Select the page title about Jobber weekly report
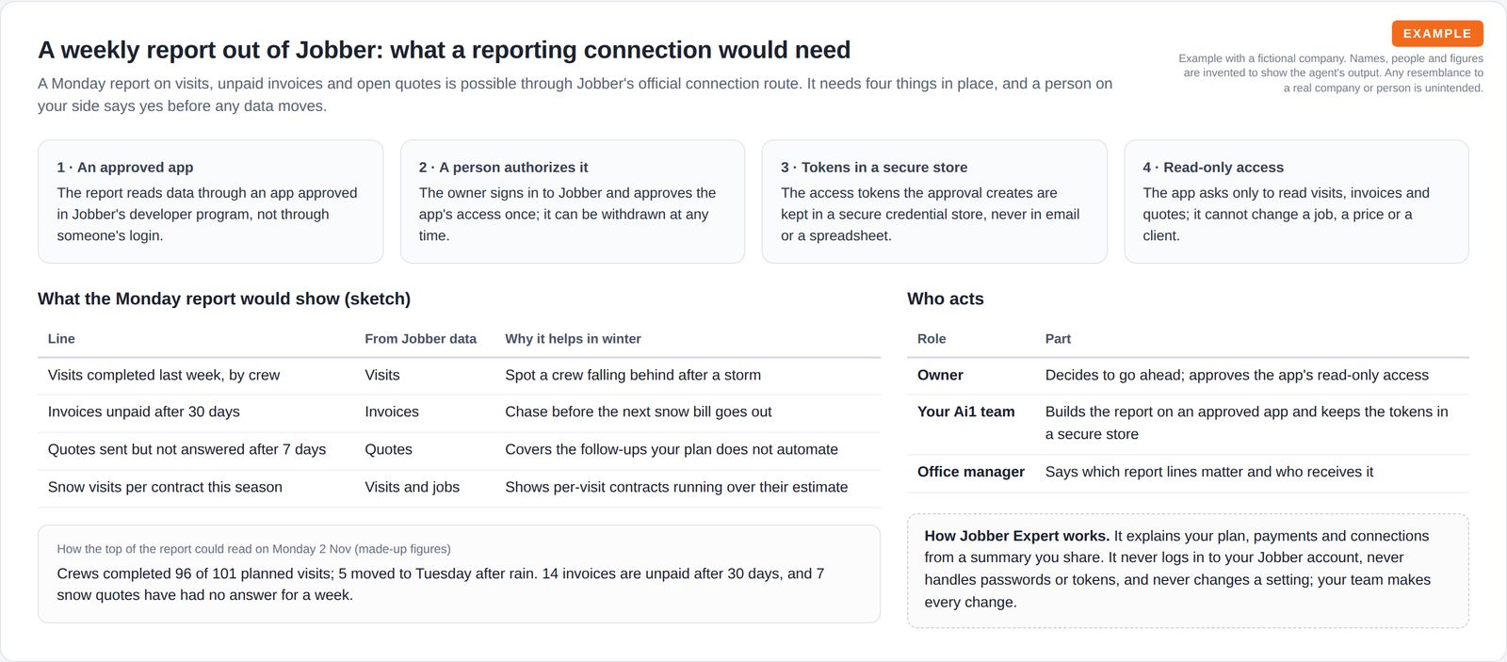 pos(444,50)
